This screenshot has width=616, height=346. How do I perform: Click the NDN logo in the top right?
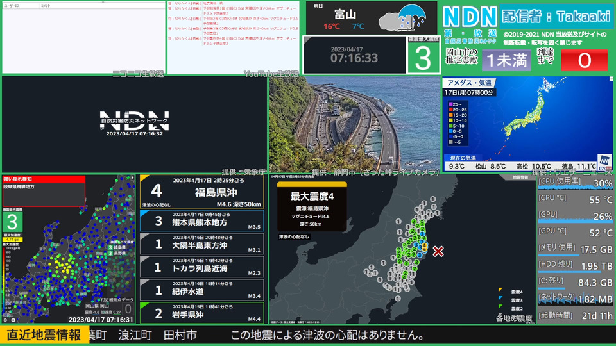(x=470, y=17)
